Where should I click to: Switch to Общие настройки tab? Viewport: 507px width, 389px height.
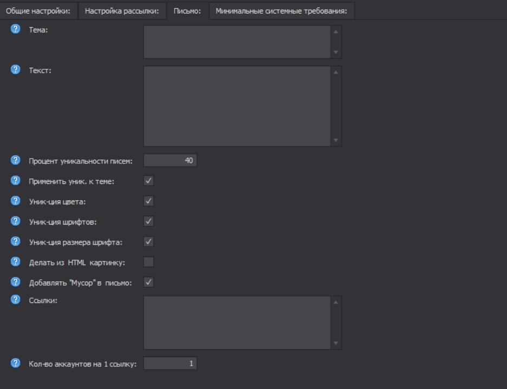(x=38, y=11)
